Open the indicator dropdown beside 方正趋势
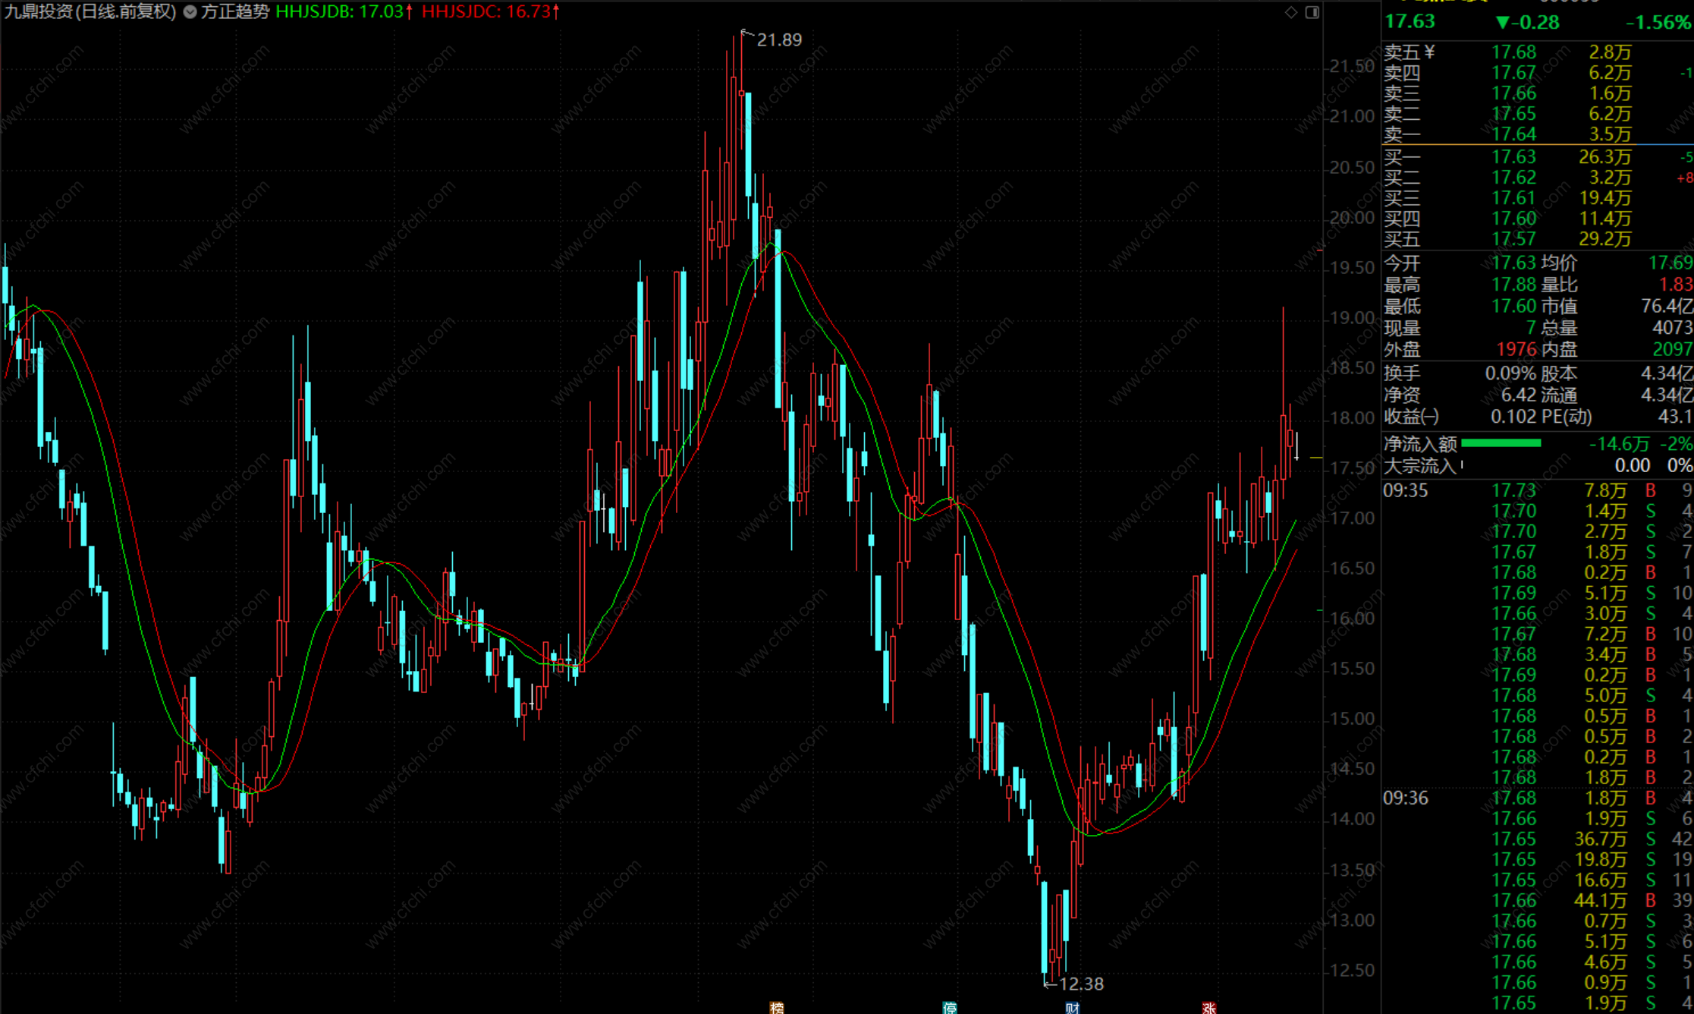This screenshot has height=1014, width=1694. pos(190,12)
